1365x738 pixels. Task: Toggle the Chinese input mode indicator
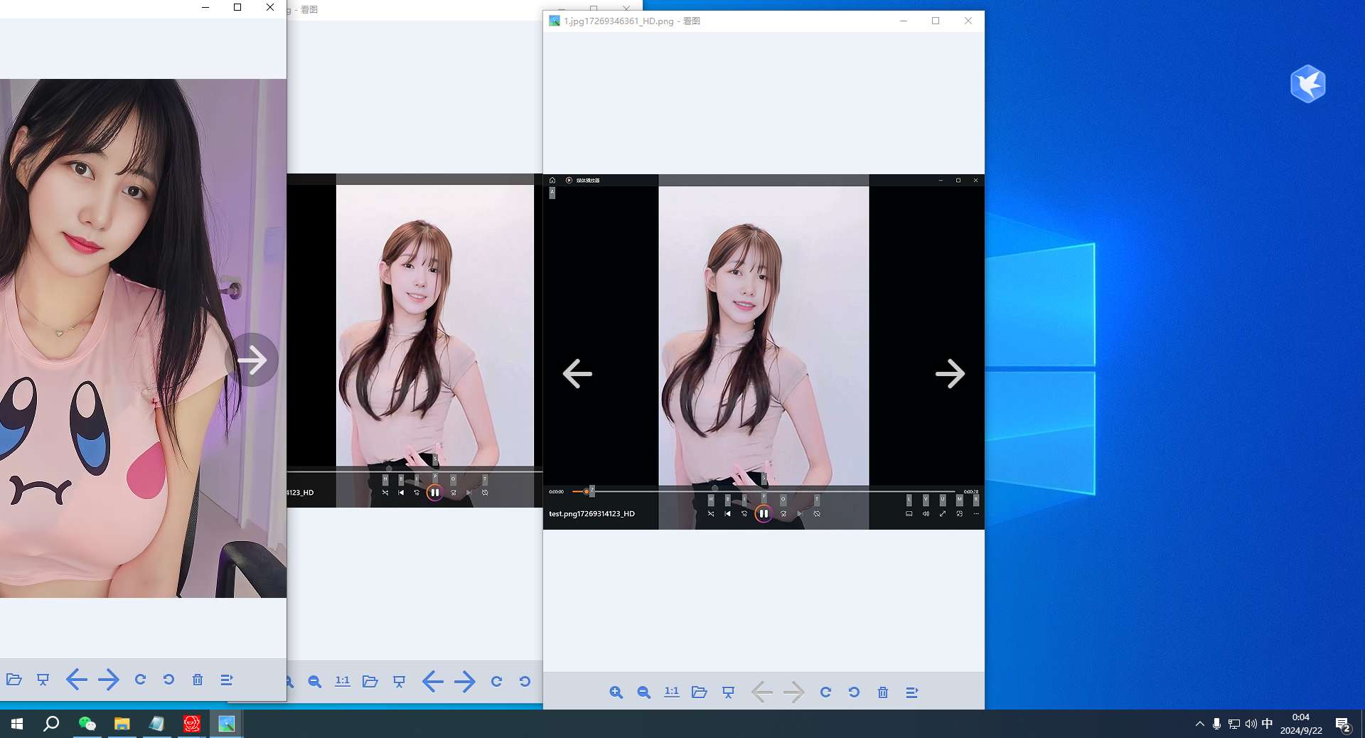1267,724
